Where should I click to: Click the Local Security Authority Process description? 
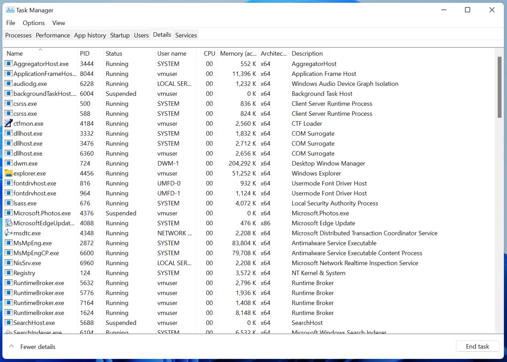[x=335, y=203]
